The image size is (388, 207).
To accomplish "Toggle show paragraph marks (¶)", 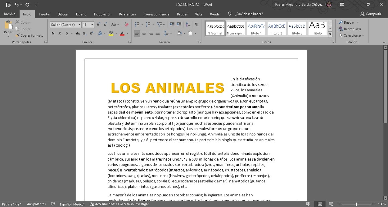I will (196, 25).
